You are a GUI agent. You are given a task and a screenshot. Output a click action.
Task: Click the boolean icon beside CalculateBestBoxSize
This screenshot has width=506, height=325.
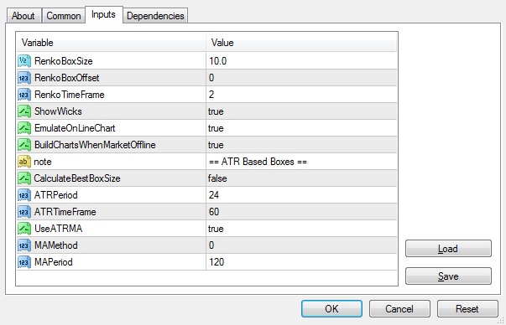pos(24,178)
